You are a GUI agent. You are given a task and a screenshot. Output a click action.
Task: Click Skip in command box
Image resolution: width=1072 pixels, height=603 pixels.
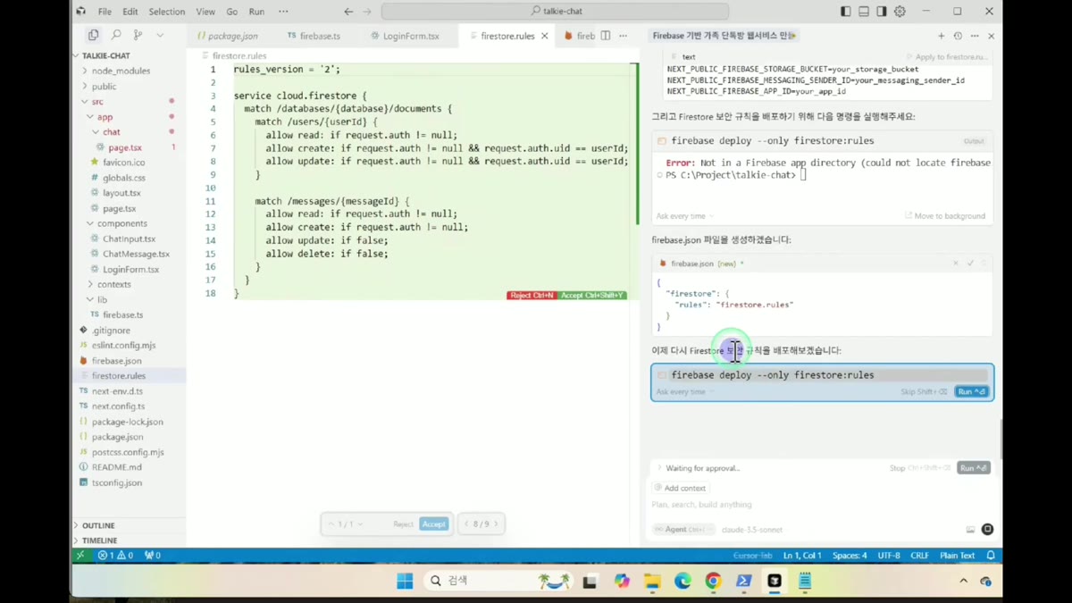pyautogui.click(x=924, y=391)
